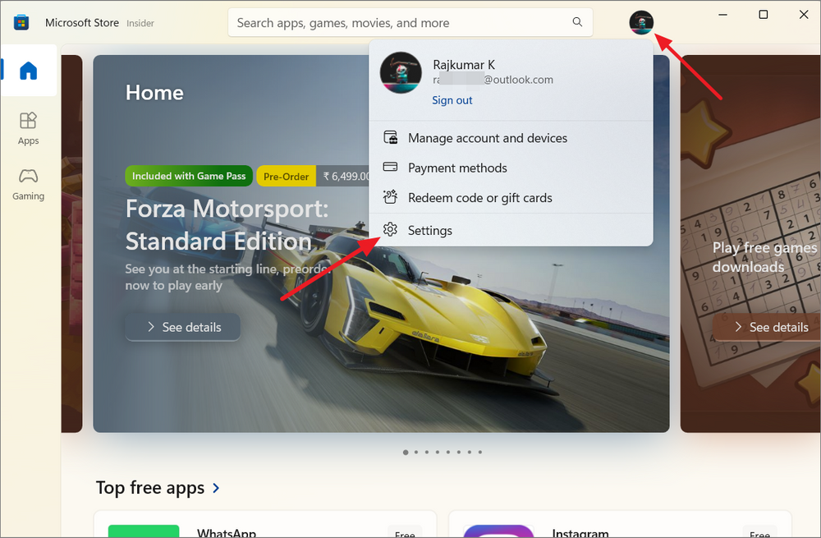Select Settings from the account menu
The image size is (821, 538).
coord(430,230)
